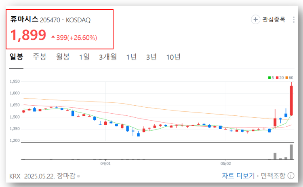
Task: Click the tallest gray volume bar
Action: point(291,152)
